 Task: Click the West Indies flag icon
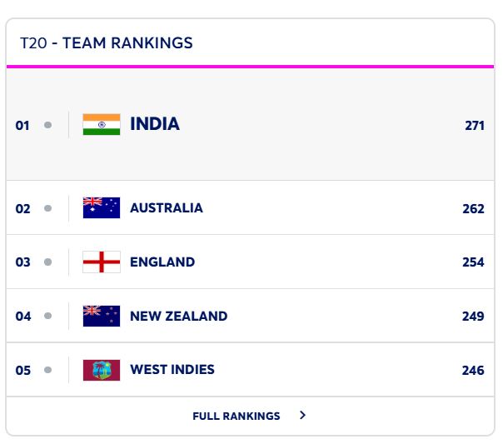tap(102, 370)
